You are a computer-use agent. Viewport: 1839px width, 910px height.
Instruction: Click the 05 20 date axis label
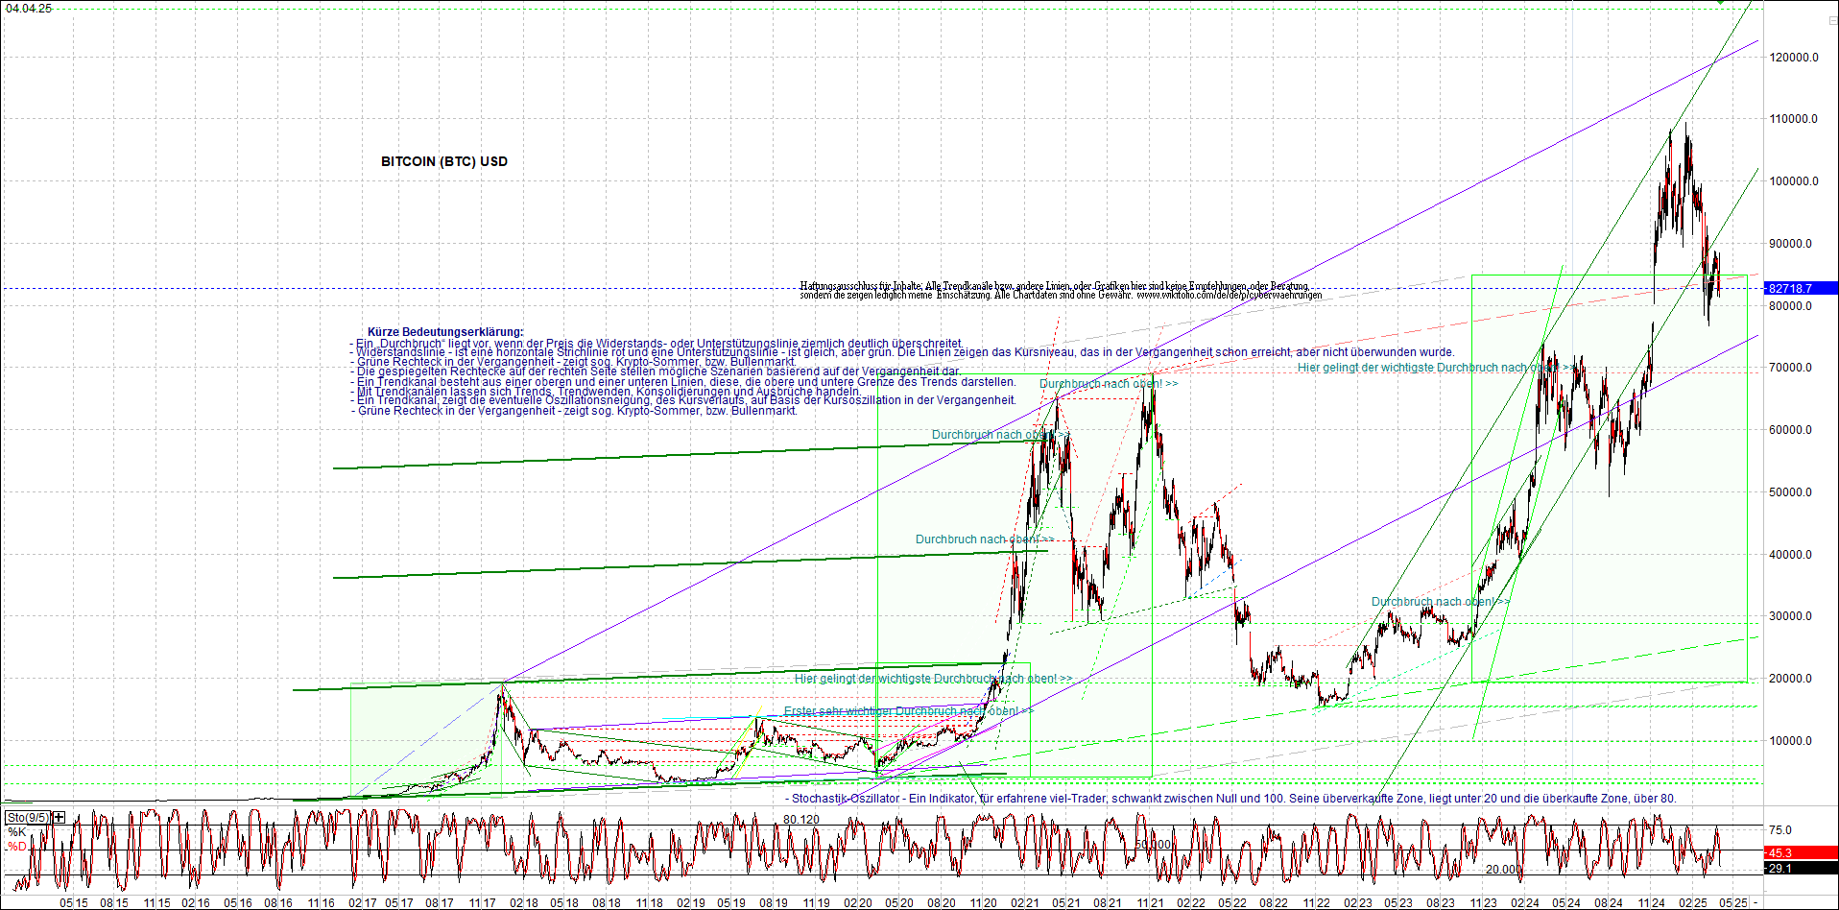(898, 903)
